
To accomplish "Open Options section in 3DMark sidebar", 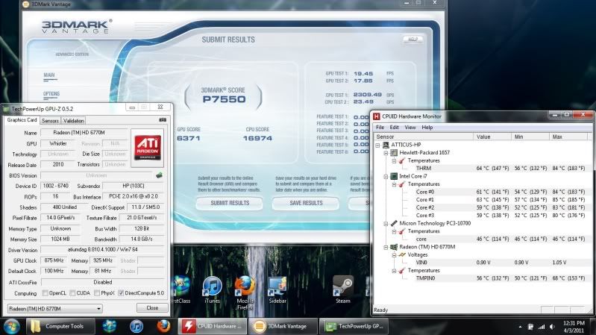I will pos(51,94).
